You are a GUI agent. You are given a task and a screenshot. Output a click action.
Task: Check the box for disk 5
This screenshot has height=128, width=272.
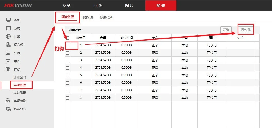(x=68, y=75)
